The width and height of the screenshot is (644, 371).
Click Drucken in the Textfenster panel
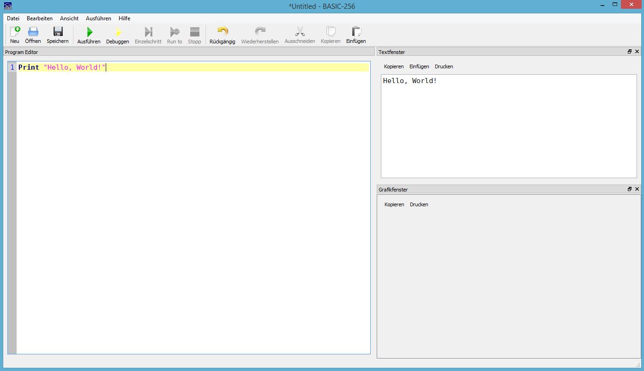pyautogui.click(x=444, y=66)
